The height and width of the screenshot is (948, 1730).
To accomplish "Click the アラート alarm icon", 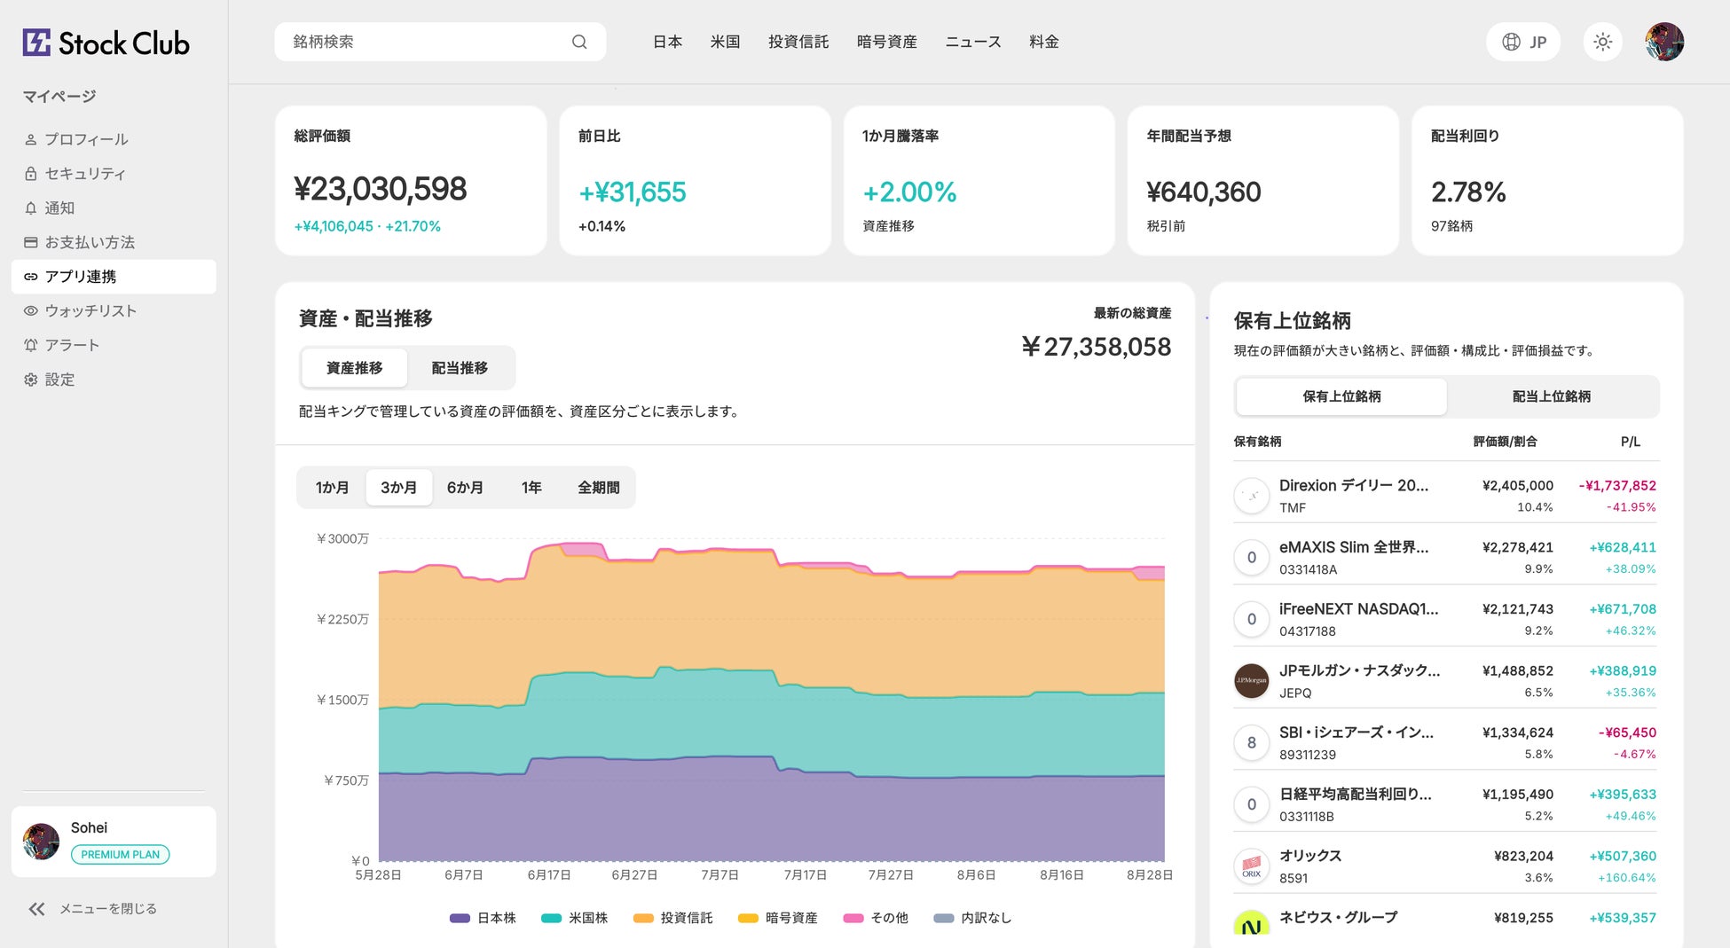I will pyautogui.click(x=31, y=345).
